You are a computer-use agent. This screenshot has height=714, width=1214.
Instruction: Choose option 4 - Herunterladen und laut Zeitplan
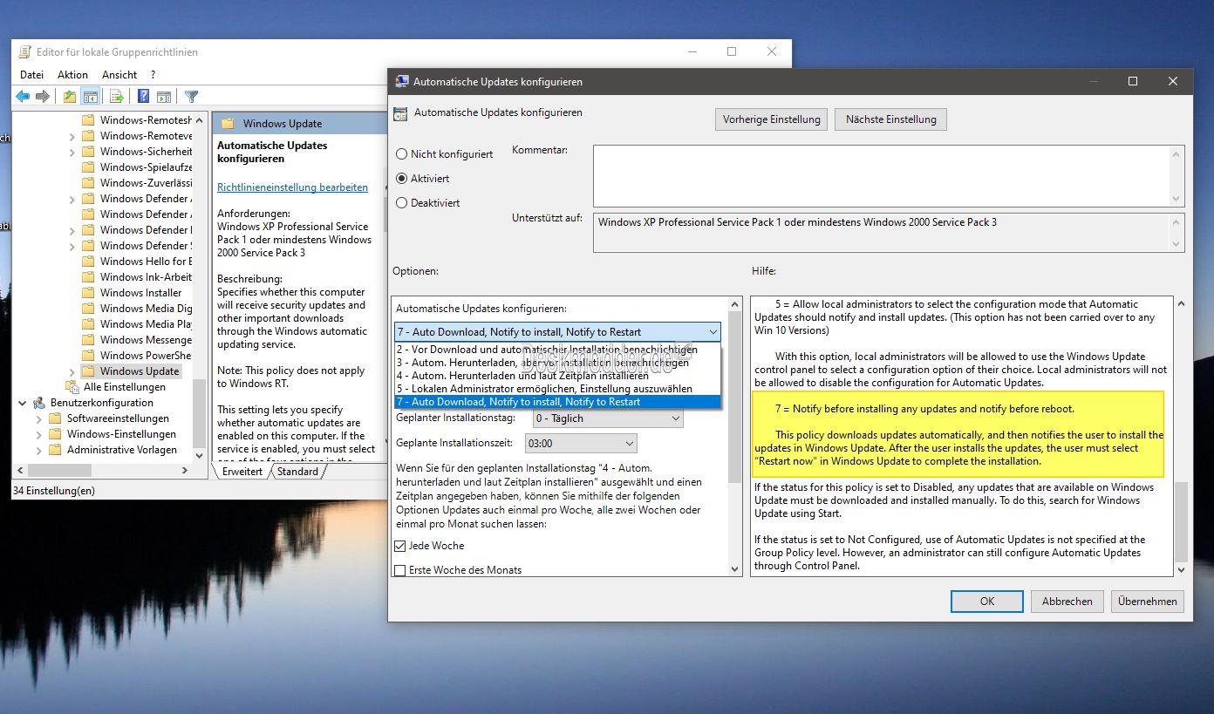click(x=558, y=376)
